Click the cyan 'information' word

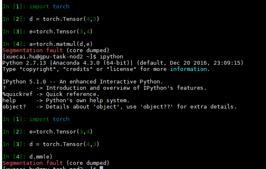189,69
